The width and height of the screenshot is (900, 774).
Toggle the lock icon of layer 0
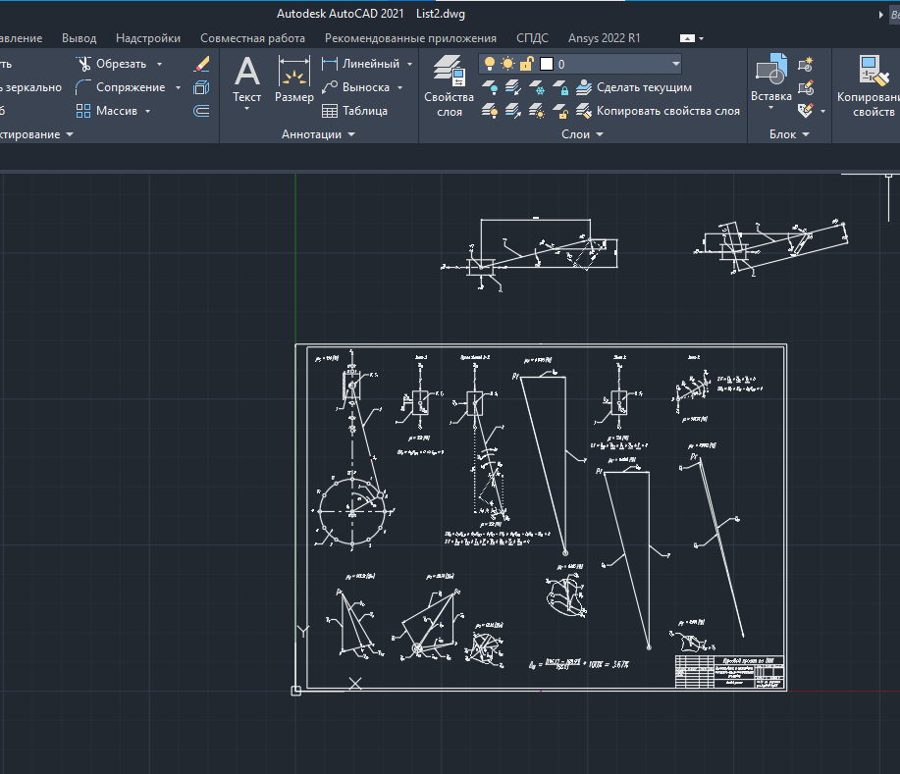tap(526, 64)
